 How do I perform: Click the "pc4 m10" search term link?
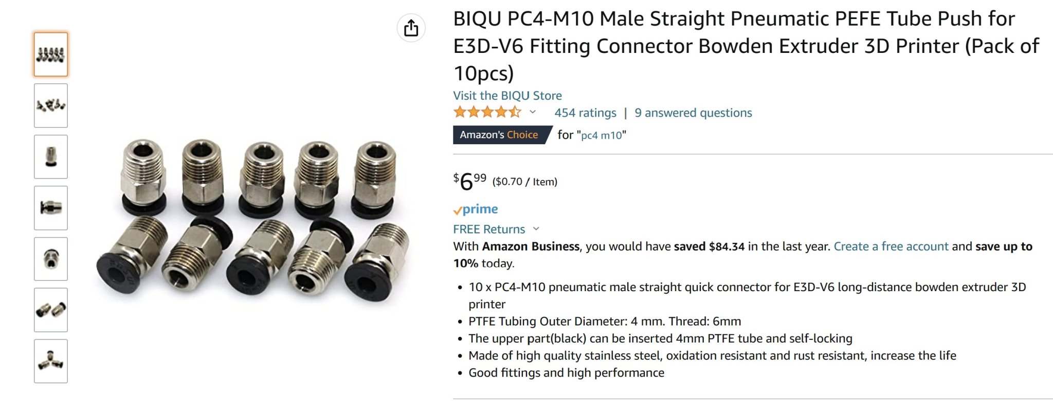tap(602, 136)
